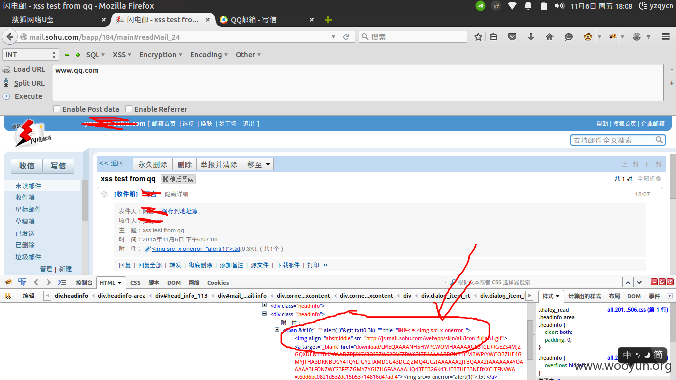Open the notification bell in system bar

tap(528, 6)
